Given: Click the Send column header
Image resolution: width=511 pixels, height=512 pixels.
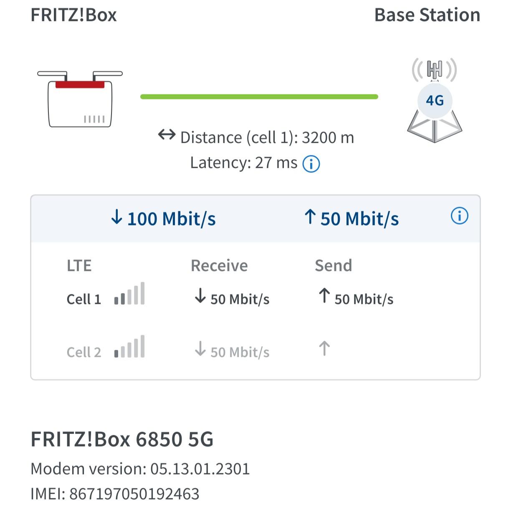Looking at the screenshot, I should [333, 266].
